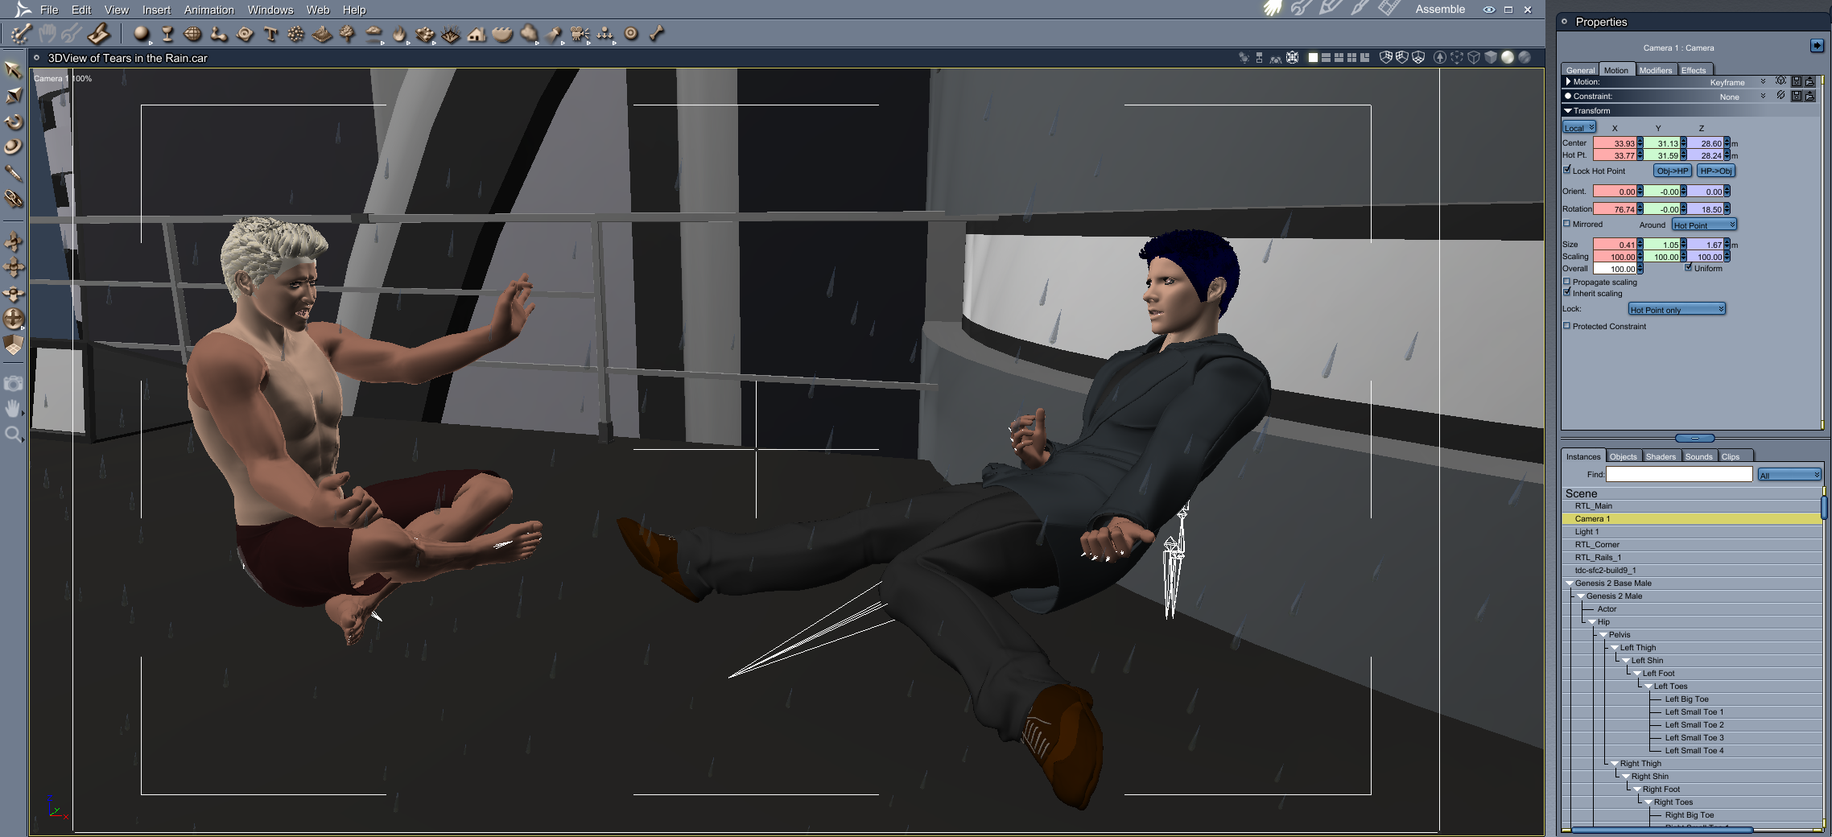1832x837 pixels.
Task: Click the Overall scaling value field
Action: 1615,269
